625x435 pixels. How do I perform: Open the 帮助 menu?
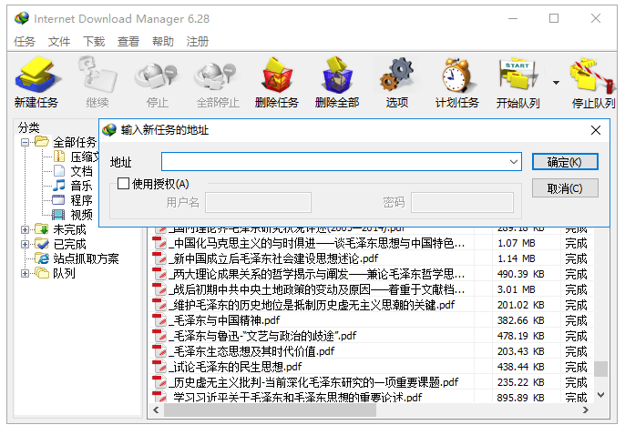[163, 41]
